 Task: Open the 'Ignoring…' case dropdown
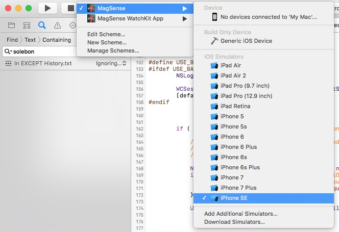(x=111, y=63)
